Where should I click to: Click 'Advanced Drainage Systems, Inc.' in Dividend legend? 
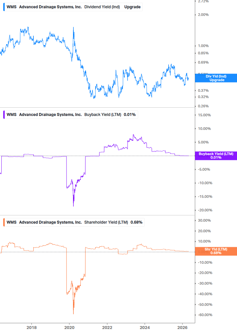50,7
